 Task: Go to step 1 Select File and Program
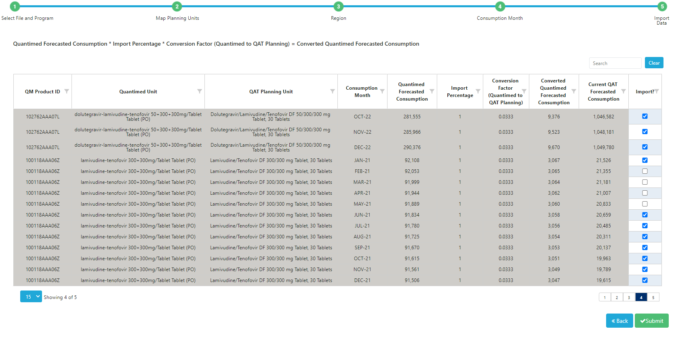point(15,6)
